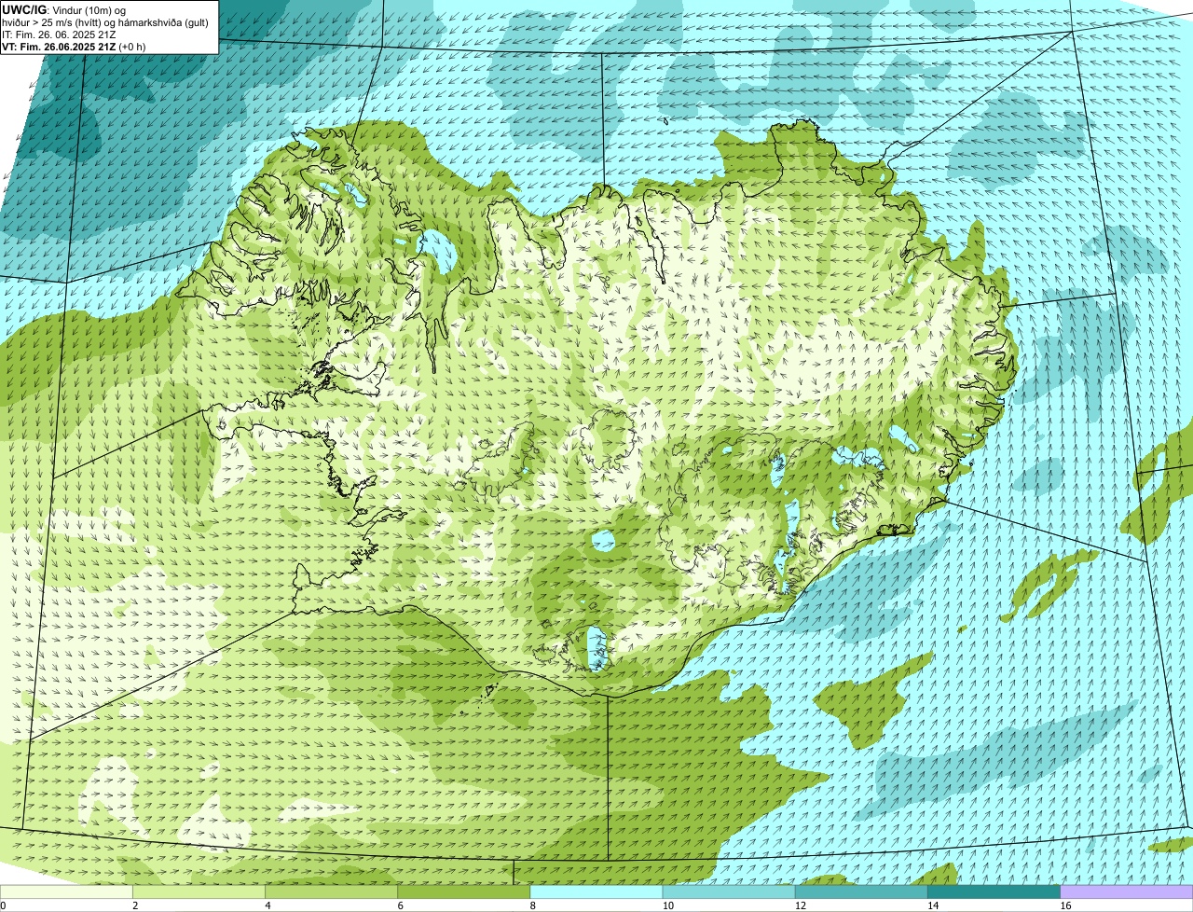The image size is (1193, 912).
Task: Click the light cyan 8–10 legend swatch
Action: pos(596,892)
